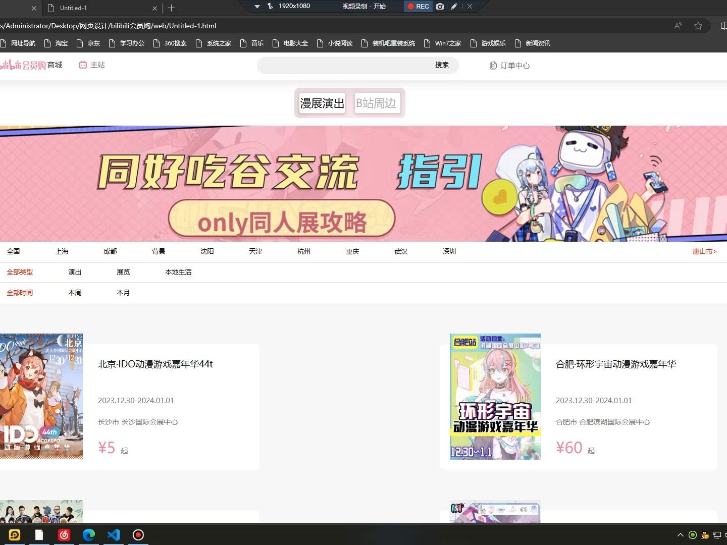Viewport: 727px width, 545px height.
Task: Select the 漫展演出 tab
Action: coord(322,103)
